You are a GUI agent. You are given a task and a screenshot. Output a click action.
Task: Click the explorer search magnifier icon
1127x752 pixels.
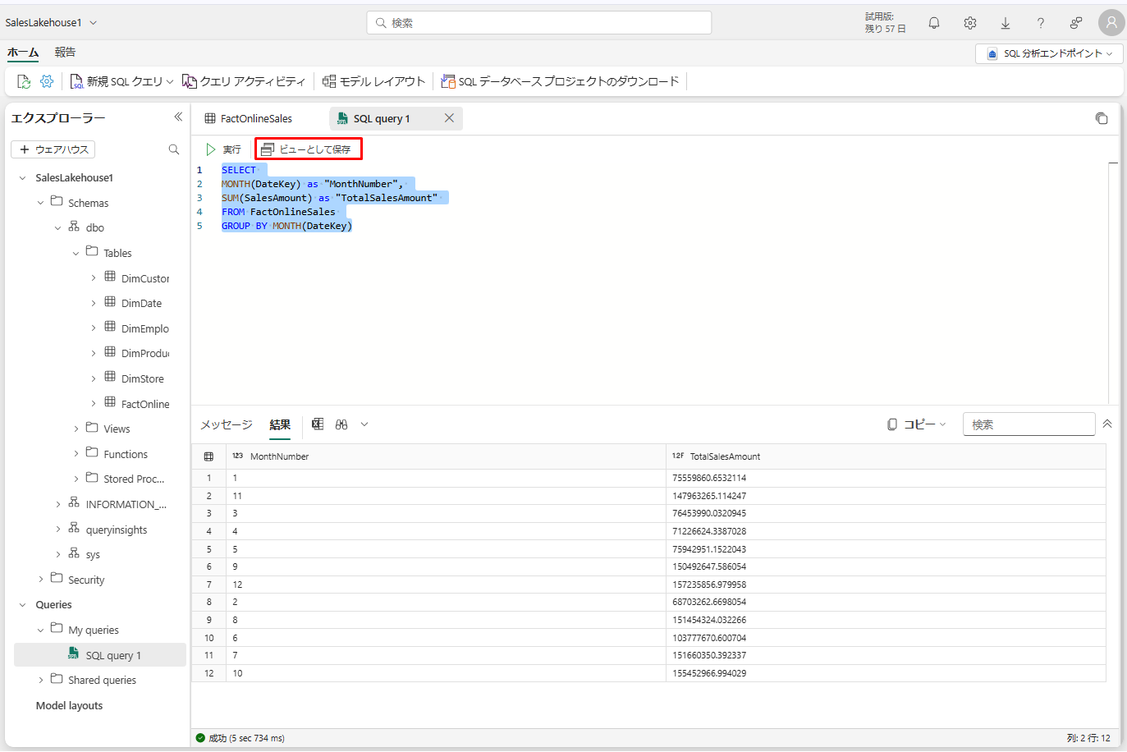click(x=174, y=149)
